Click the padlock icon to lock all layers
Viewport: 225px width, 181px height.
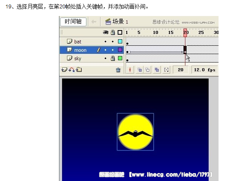[x=113, y=32]
